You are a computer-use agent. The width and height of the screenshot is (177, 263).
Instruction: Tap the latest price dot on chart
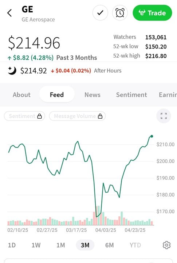152,136
